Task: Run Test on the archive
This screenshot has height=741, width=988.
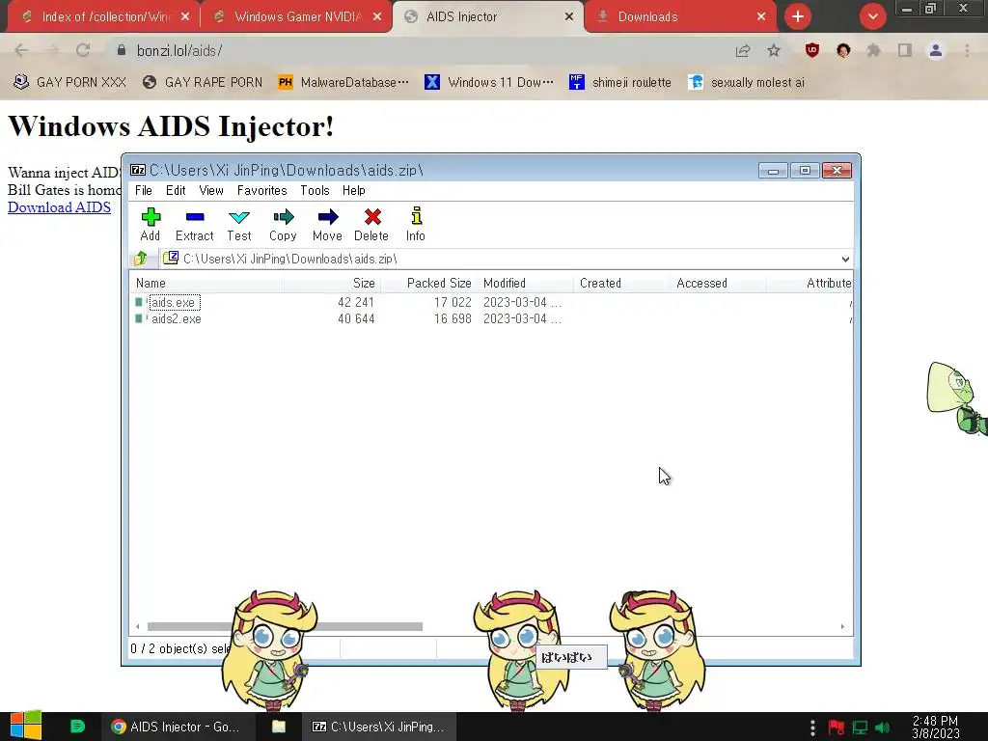Action: point(239,224)
